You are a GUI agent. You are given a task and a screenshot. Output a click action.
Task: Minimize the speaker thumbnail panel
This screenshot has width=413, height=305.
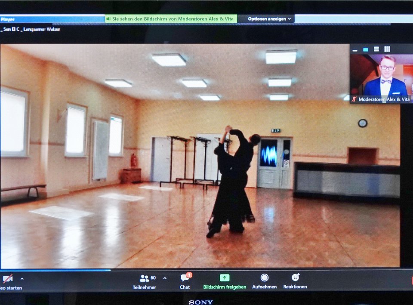coord(355,50)
